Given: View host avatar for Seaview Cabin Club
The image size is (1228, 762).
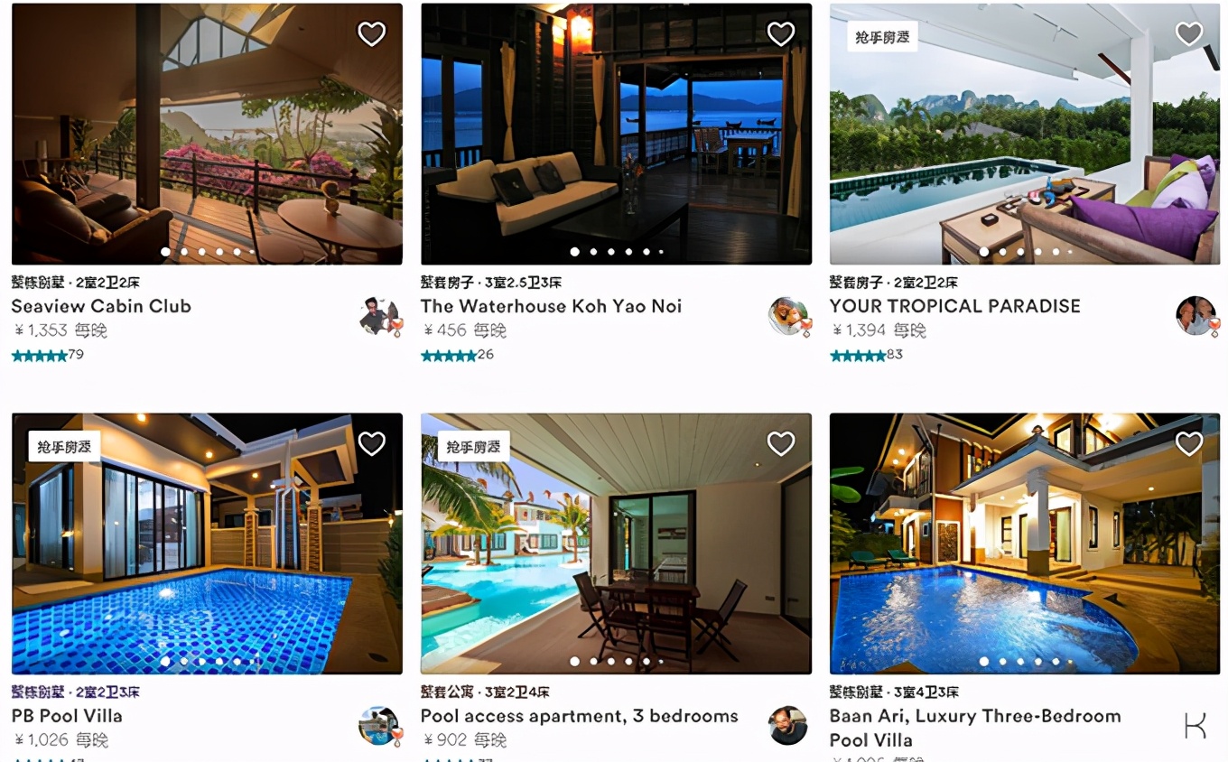Looking at the screenshot, I should point(379,316).
